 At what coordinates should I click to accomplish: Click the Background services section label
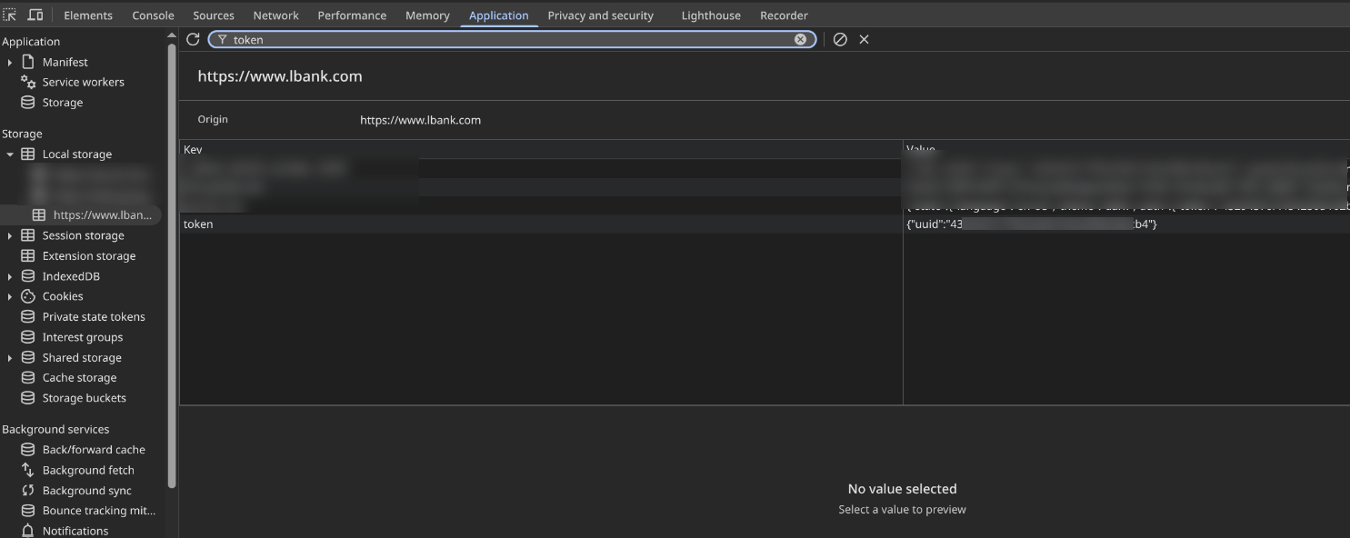click(55, 429)
